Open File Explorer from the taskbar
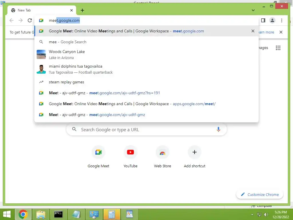 tap(41, 214)
